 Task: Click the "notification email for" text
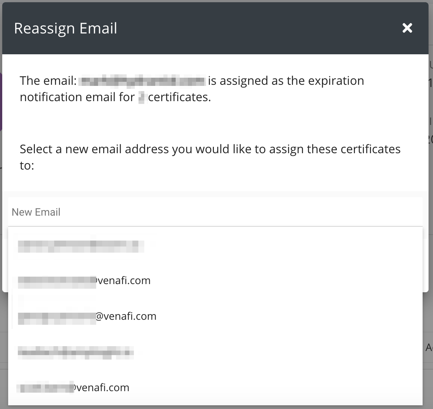click(x=77, y=97)
